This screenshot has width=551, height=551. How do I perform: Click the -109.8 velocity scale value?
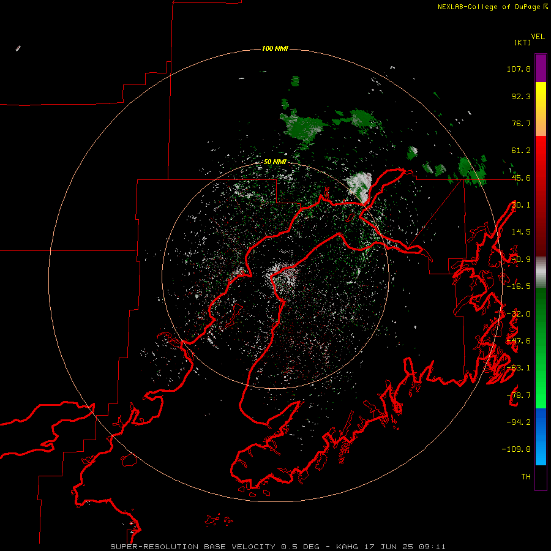tap(516, 449)
